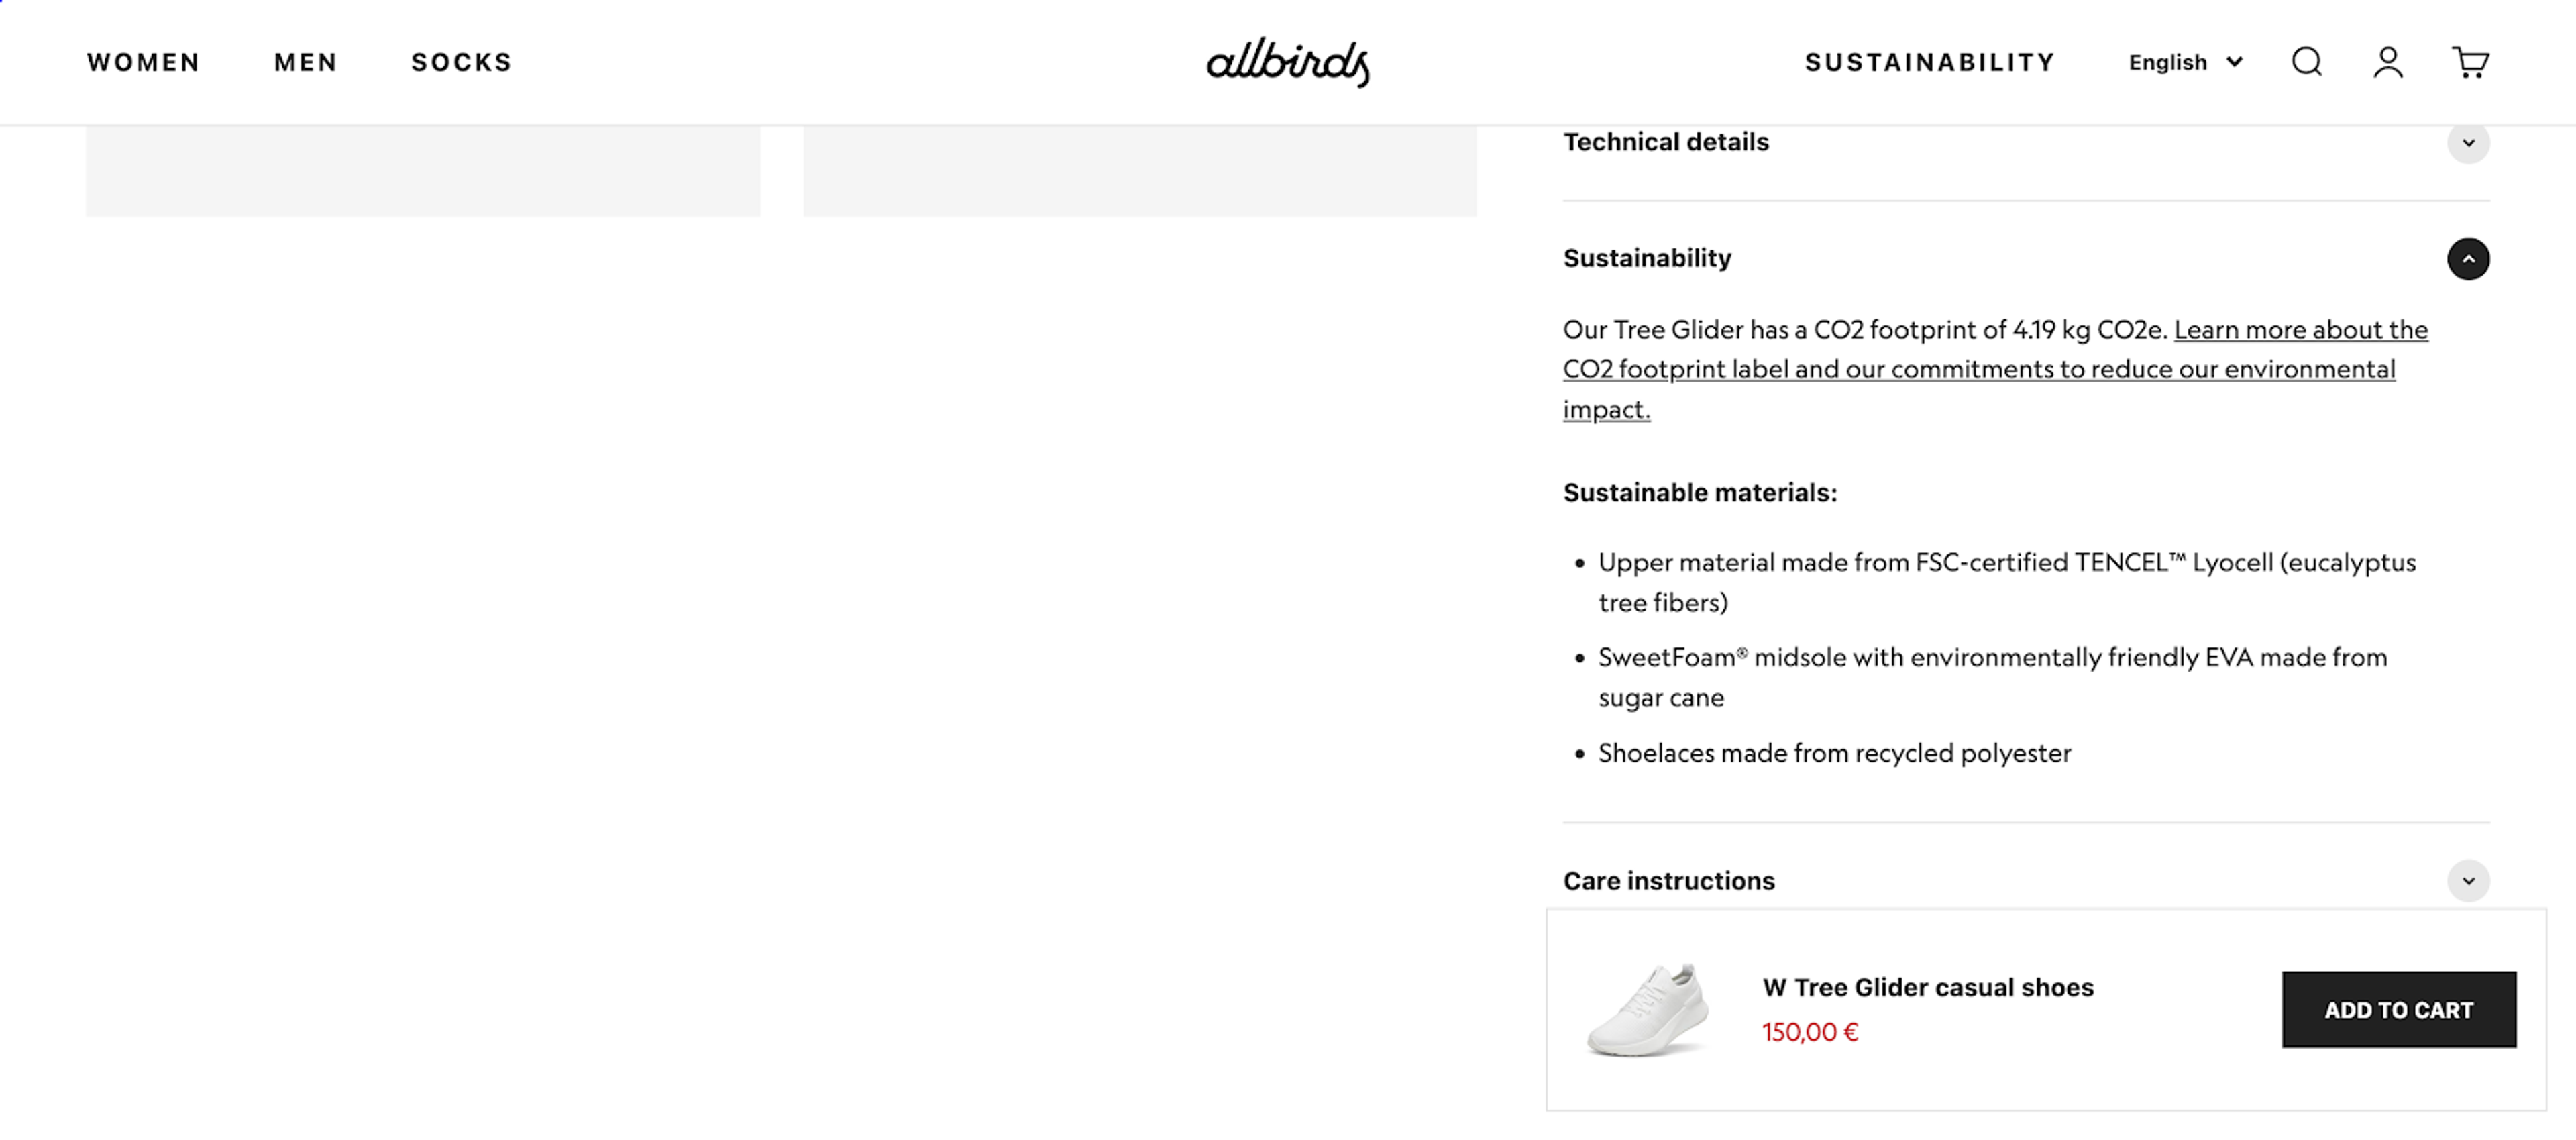
Task: Open the English language selector
Action: tap(2169, 62)
